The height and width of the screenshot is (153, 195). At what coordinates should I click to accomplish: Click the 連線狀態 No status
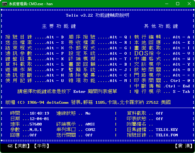point(88,113)
